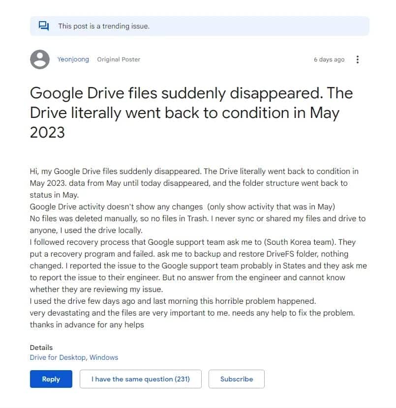Click the 'Details' heading label
The height and width of the screenshot is (408, 396).
tap(41, 348)
